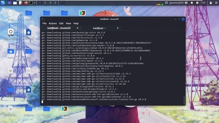Image resolution: width=219 pixels, height=123 pixels.
Task: Switch to workspace 4
Action: coord(55,3)
